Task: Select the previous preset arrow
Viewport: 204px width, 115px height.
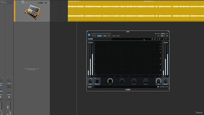Action: (x=93, y=36)
